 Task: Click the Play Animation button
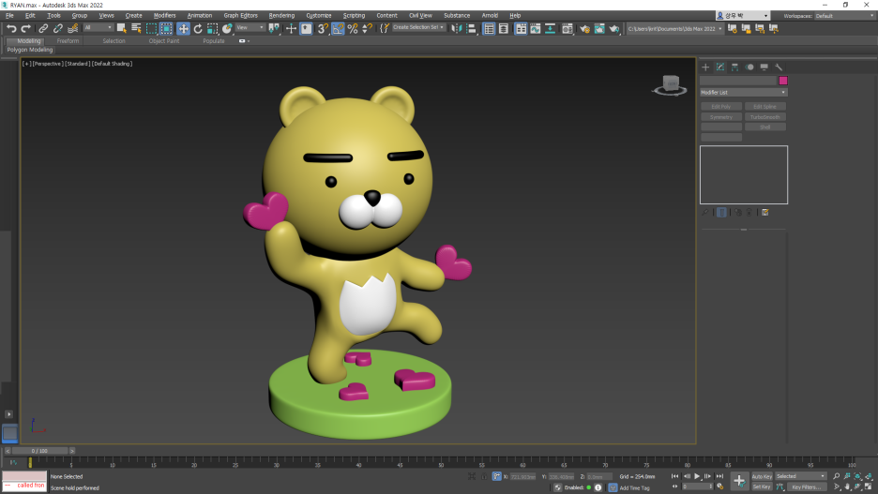(x=697, y=476)
